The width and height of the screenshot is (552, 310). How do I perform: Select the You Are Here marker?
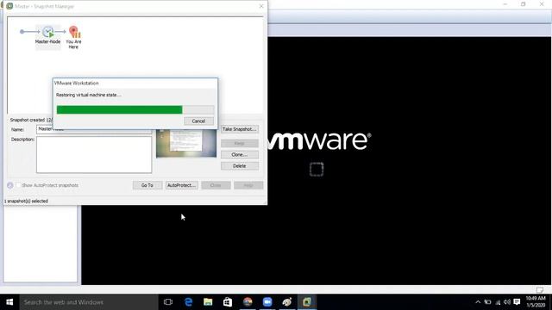pos(74,32)
